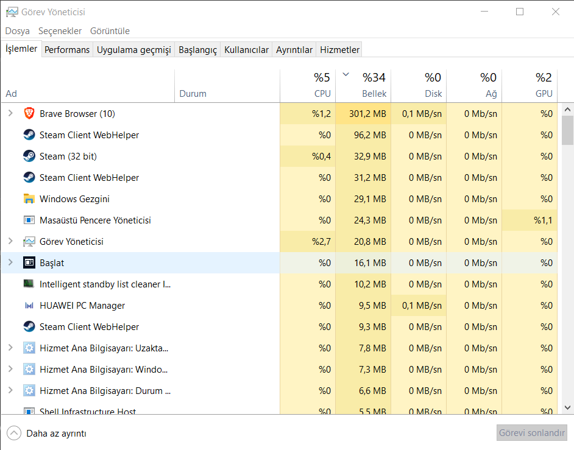Click the Windows Gezgini folder icon
Viewport: 574px width, 450px height.
29,199
